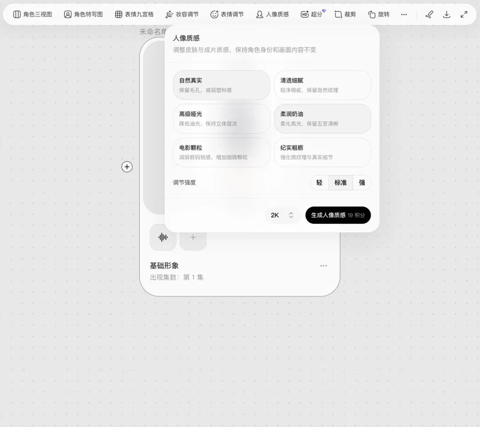The image size is (480, 427).
Task: Click the 人像质感 panel heading
Action: pos(186,38)
